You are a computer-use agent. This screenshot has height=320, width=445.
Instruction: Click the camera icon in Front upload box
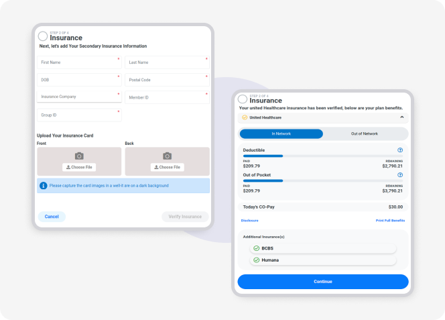[x=79, y=156]
